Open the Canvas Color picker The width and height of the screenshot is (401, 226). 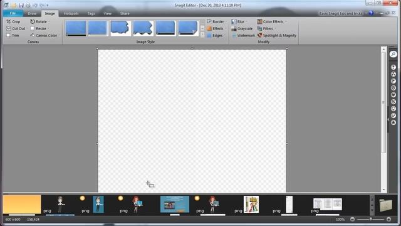coord(44,36)
